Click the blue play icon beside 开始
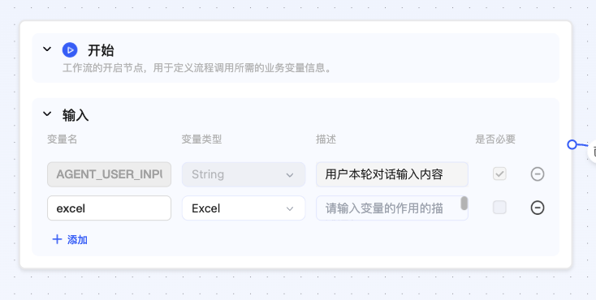Viewport: 596px width, 300px height. 70,50
